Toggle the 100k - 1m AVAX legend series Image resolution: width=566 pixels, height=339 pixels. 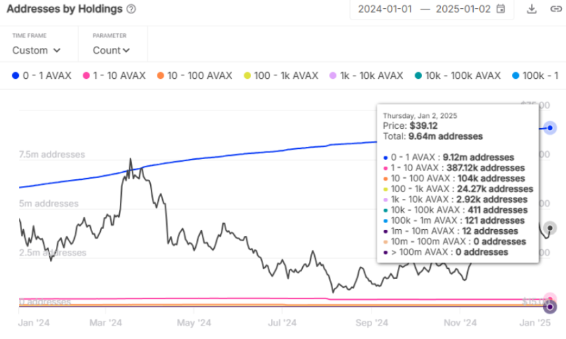tap(535, 75)
